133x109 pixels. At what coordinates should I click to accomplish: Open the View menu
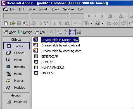coord(32,9)
